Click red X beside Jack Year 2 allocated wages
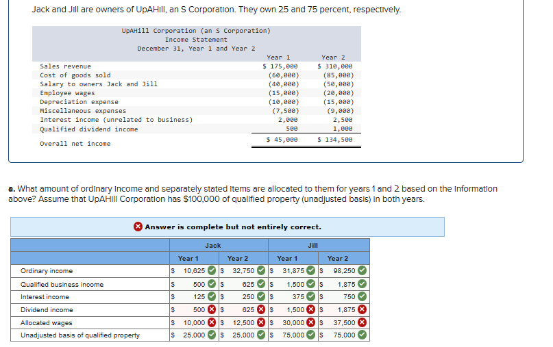 [x=261, y=322]
